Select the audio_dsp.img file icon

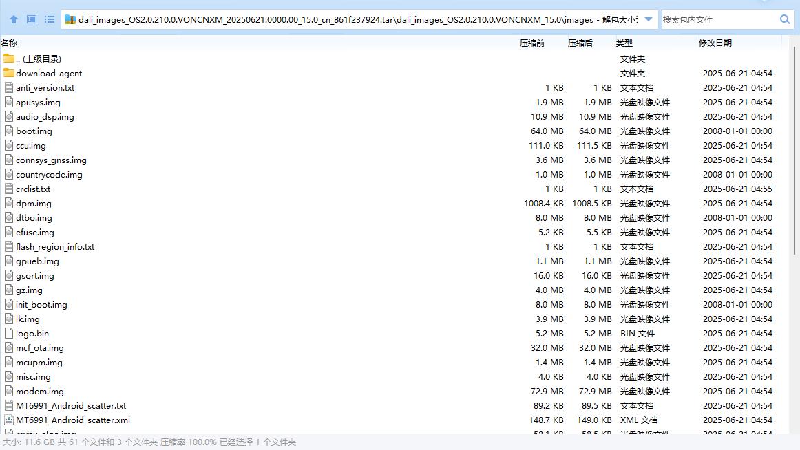(x=9, y=116)
